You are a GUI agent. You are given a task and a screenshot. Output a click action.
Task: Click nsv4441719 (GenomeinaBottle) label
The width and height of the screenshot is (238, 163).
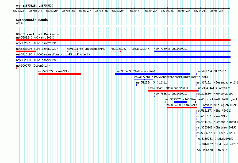pyautogui.click(x=217, y=122)
